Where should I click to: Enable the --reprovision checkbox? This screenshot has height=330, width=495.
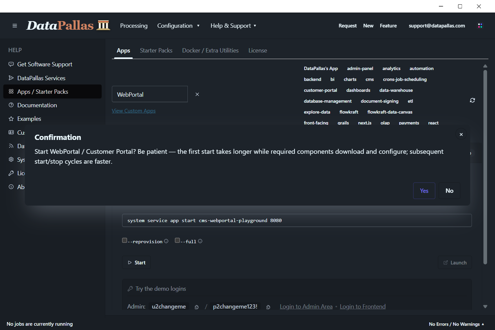124,240
